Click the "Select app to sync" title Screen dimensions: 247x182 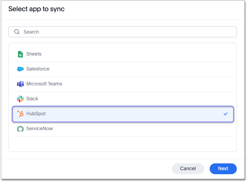point(36,9)
